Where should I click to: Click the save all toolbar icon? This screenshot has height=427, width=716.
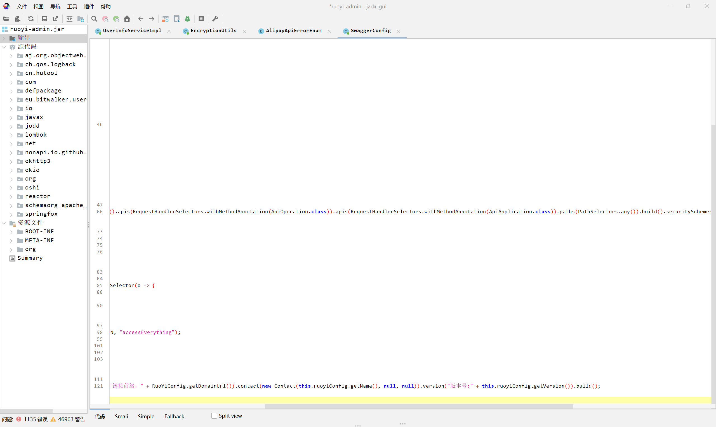point(45,19)
